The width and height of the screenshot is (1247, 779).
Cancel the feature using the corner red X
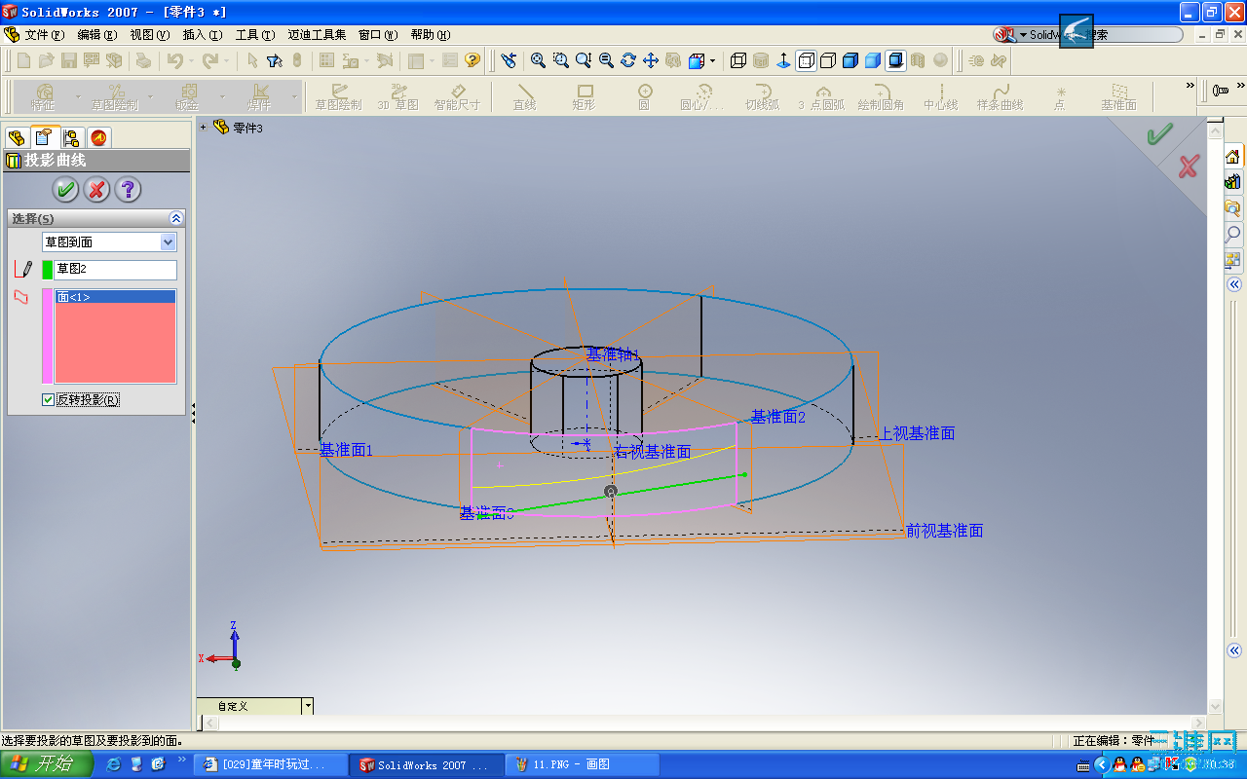click(x=1189, y=167)
